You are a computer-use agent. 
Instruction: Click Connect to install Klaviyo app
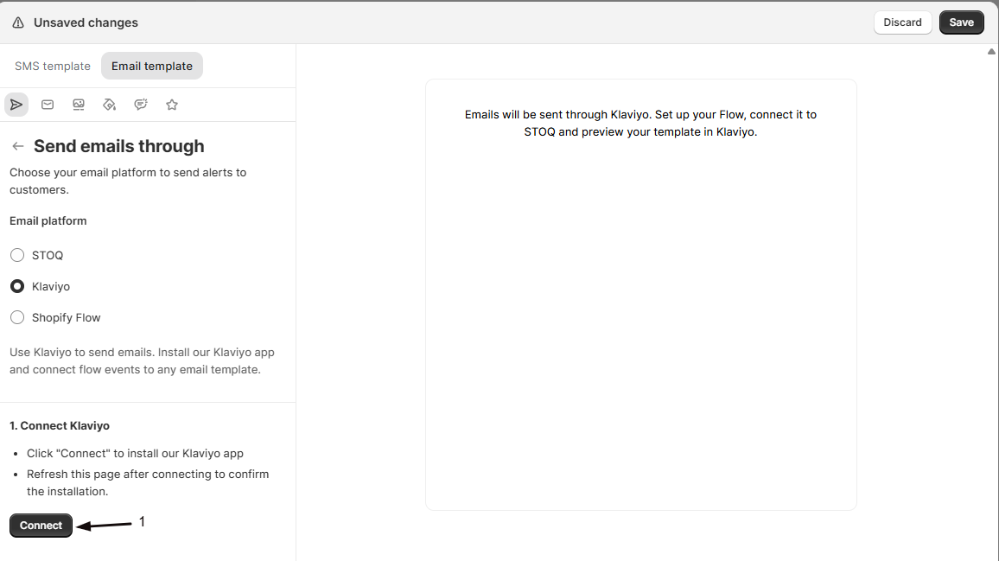41,526
